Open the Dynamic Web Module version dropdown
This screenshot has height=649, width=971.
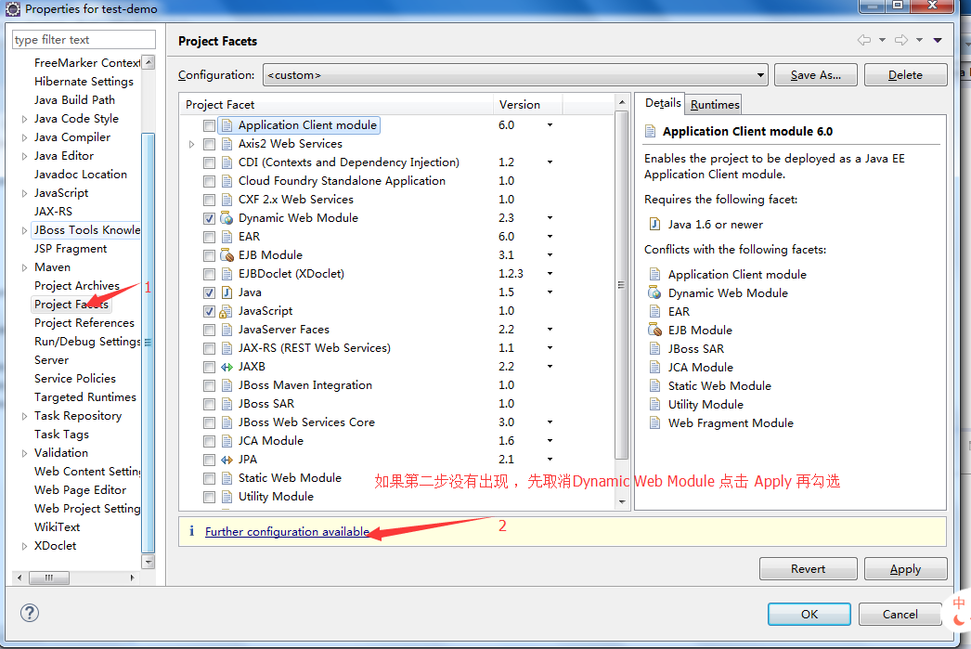550,218
